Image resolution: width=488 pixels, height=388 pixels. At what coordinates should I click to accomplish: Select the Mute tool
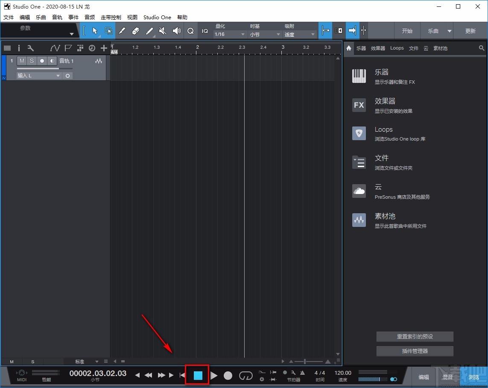coord(163,30)
